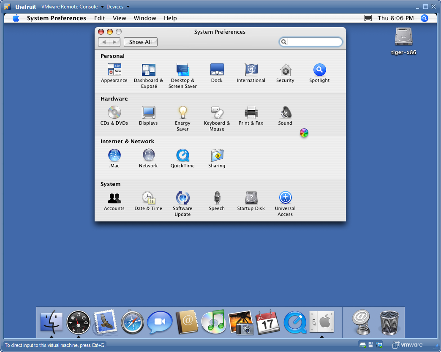Launch Safari from the Dock

133,322
